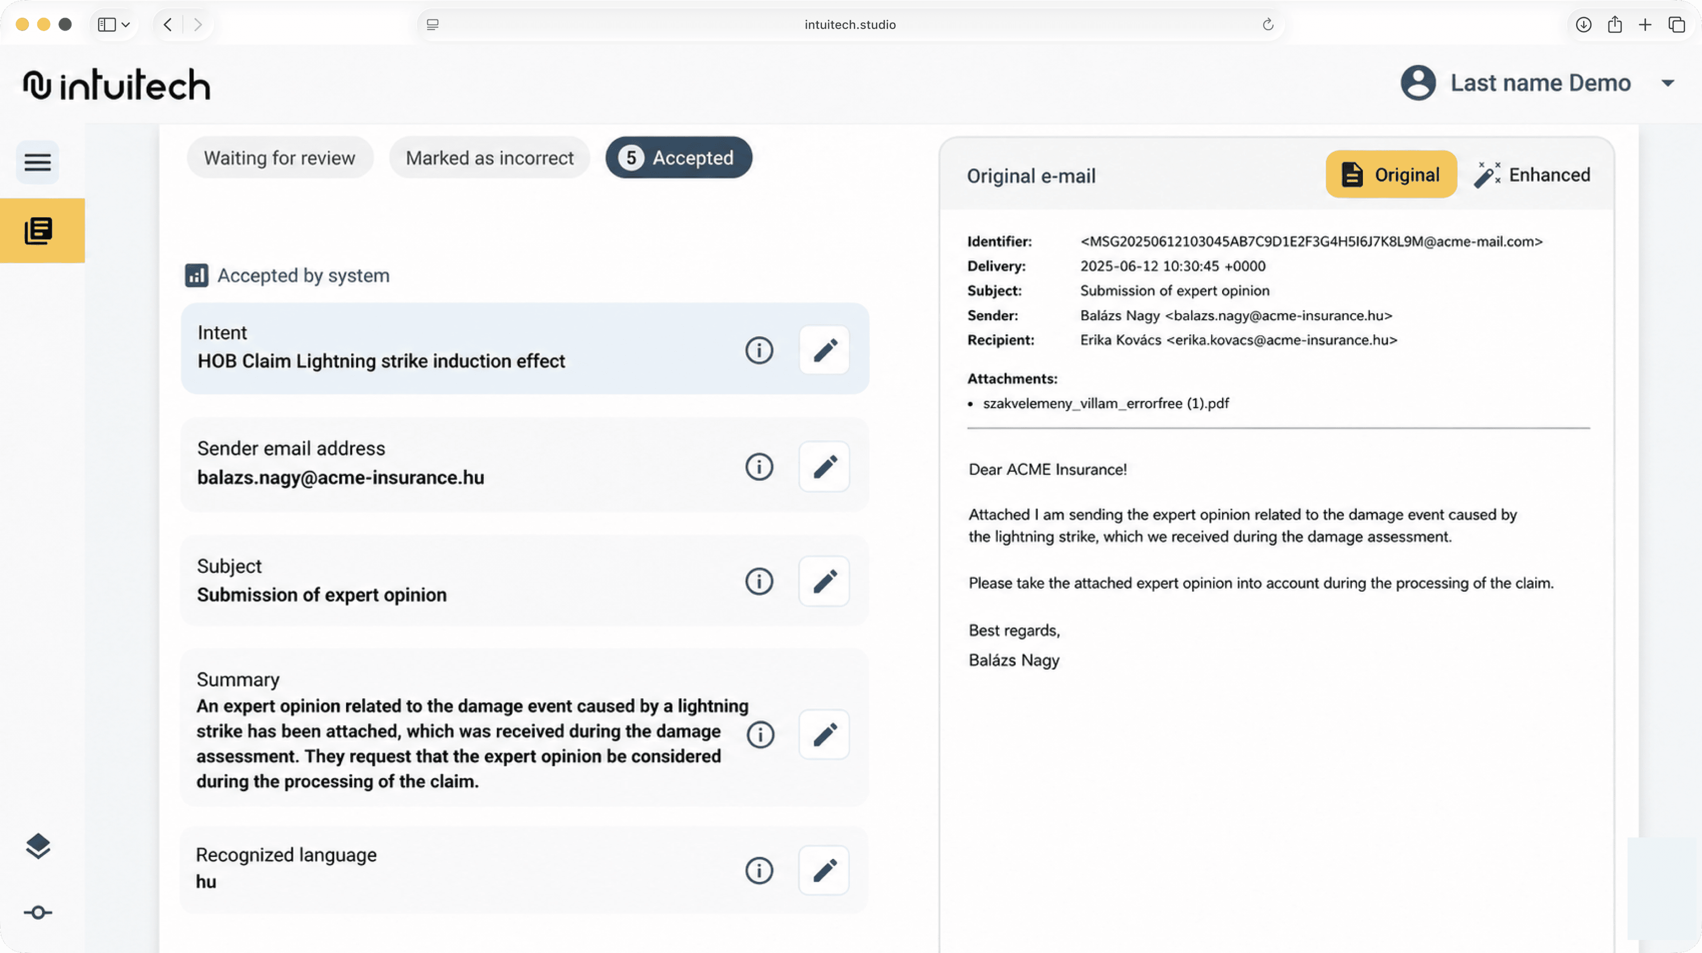This screenshot has width=1702, height=953.
Task: Edit the Sender email address field
Action: [x=824, y=467]
